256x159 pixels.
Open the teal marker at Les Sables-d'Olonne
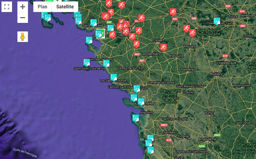pos(113,78)
